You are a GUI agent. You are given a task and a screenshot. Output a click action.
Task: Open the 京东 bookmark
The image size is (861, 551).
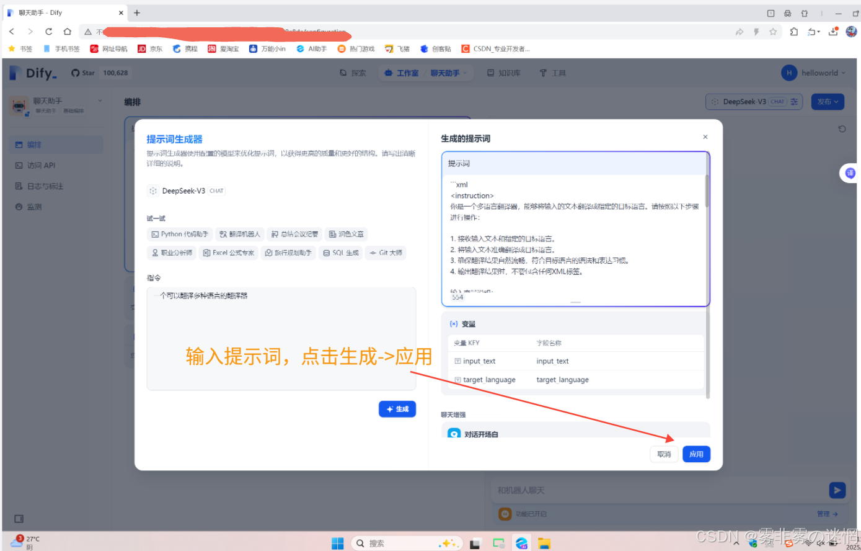(x=150, y=48)
